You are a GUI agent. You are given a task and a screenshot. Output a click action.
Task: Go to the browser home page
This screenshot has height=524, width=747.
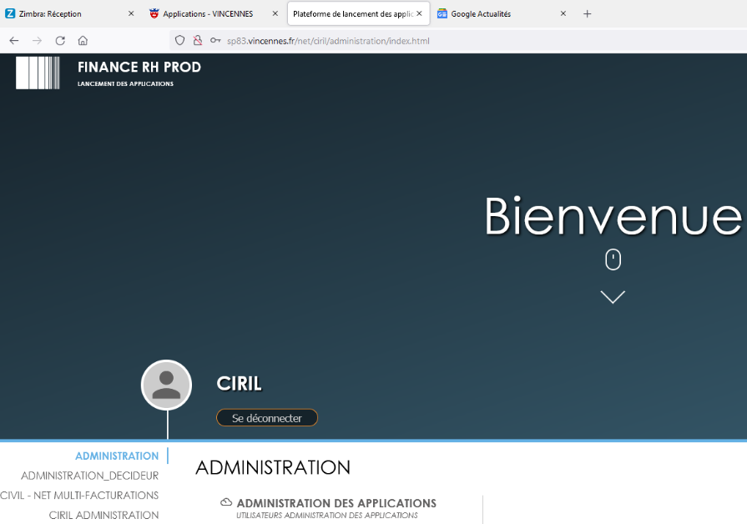(x=83, y=41)
